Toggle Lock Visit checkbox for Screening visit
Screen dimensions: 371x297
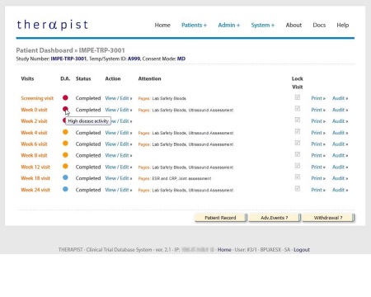click(x=298, y=97)
